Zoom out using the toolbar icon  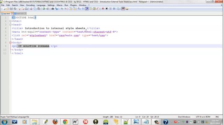(66, 9)
